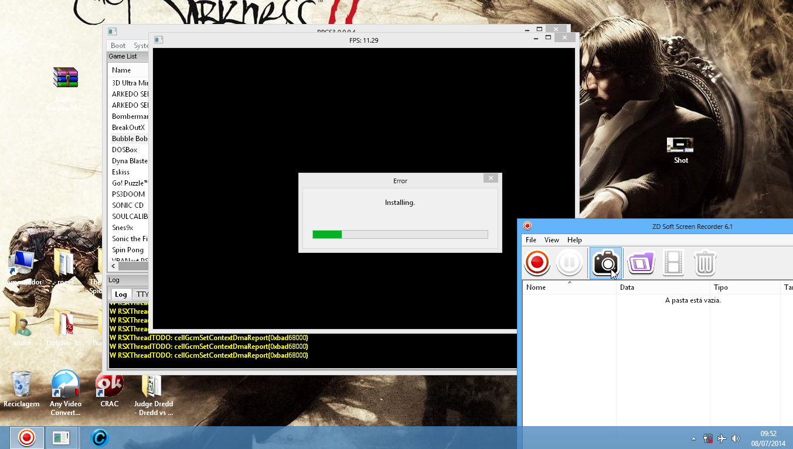Open the File menu in ZD Soft
Viewport: 793px width, 449px height.
[531, 240]
